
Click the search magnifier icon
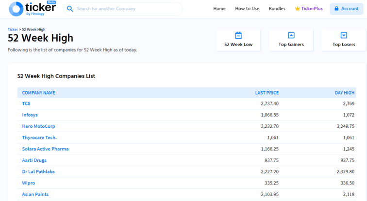[x=70, y=9]
